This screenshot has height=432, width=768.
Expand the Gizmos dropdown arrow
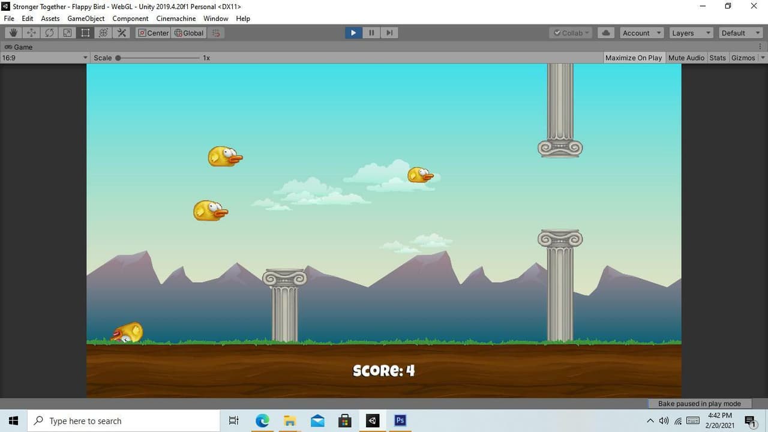coord(763,58)
